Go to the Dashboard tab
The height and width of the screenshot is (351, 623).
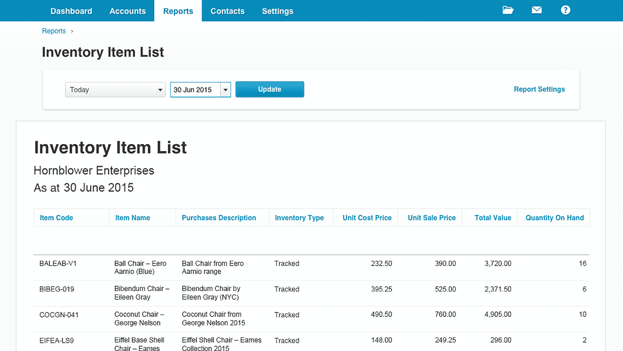(x=71, y=11)
